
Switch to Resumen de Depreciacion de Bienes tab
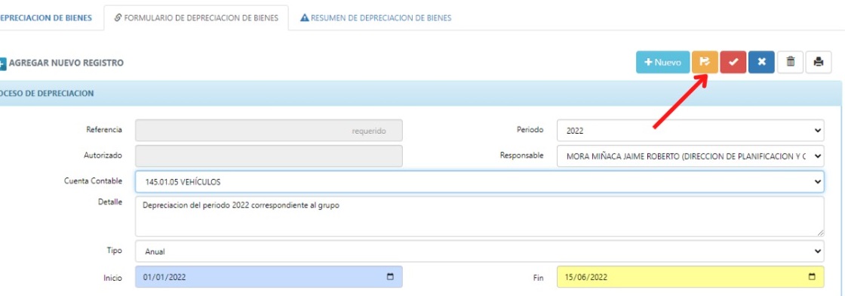click(376, 18)
